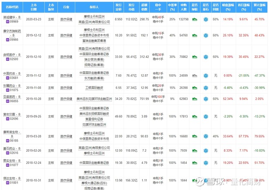Image resolution: width=269 pixels, height=190 pixels.
Task: Click the gray shoe icon for 中国抗体-B
Action: (x=195, y=75)
